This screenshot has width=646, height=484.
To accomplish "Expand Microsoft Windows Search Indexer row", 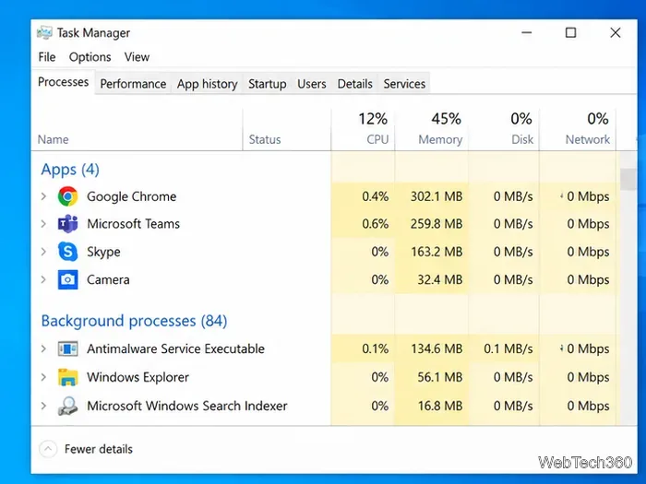I will (x=43, y=406).
